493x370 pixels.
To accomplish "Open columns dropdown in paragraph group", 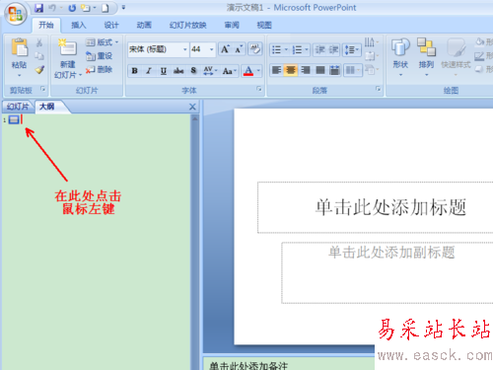I will pyautogui.click(x=353, y=70).
